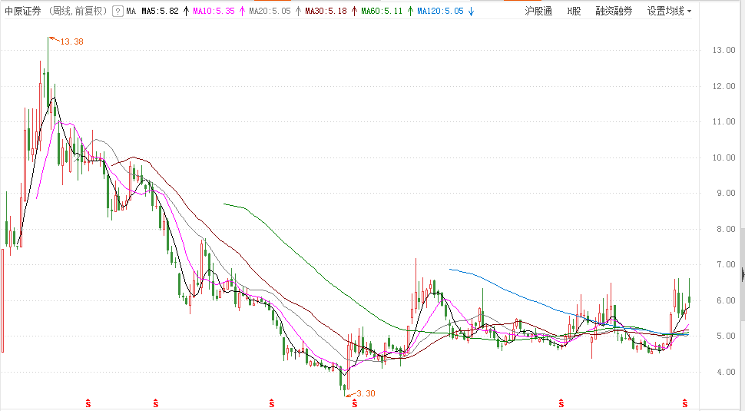This screenshot has width=745, height=411.
Task: Click the red S marker beneath the 3.30 low
Action: click(x=354, y=403)
